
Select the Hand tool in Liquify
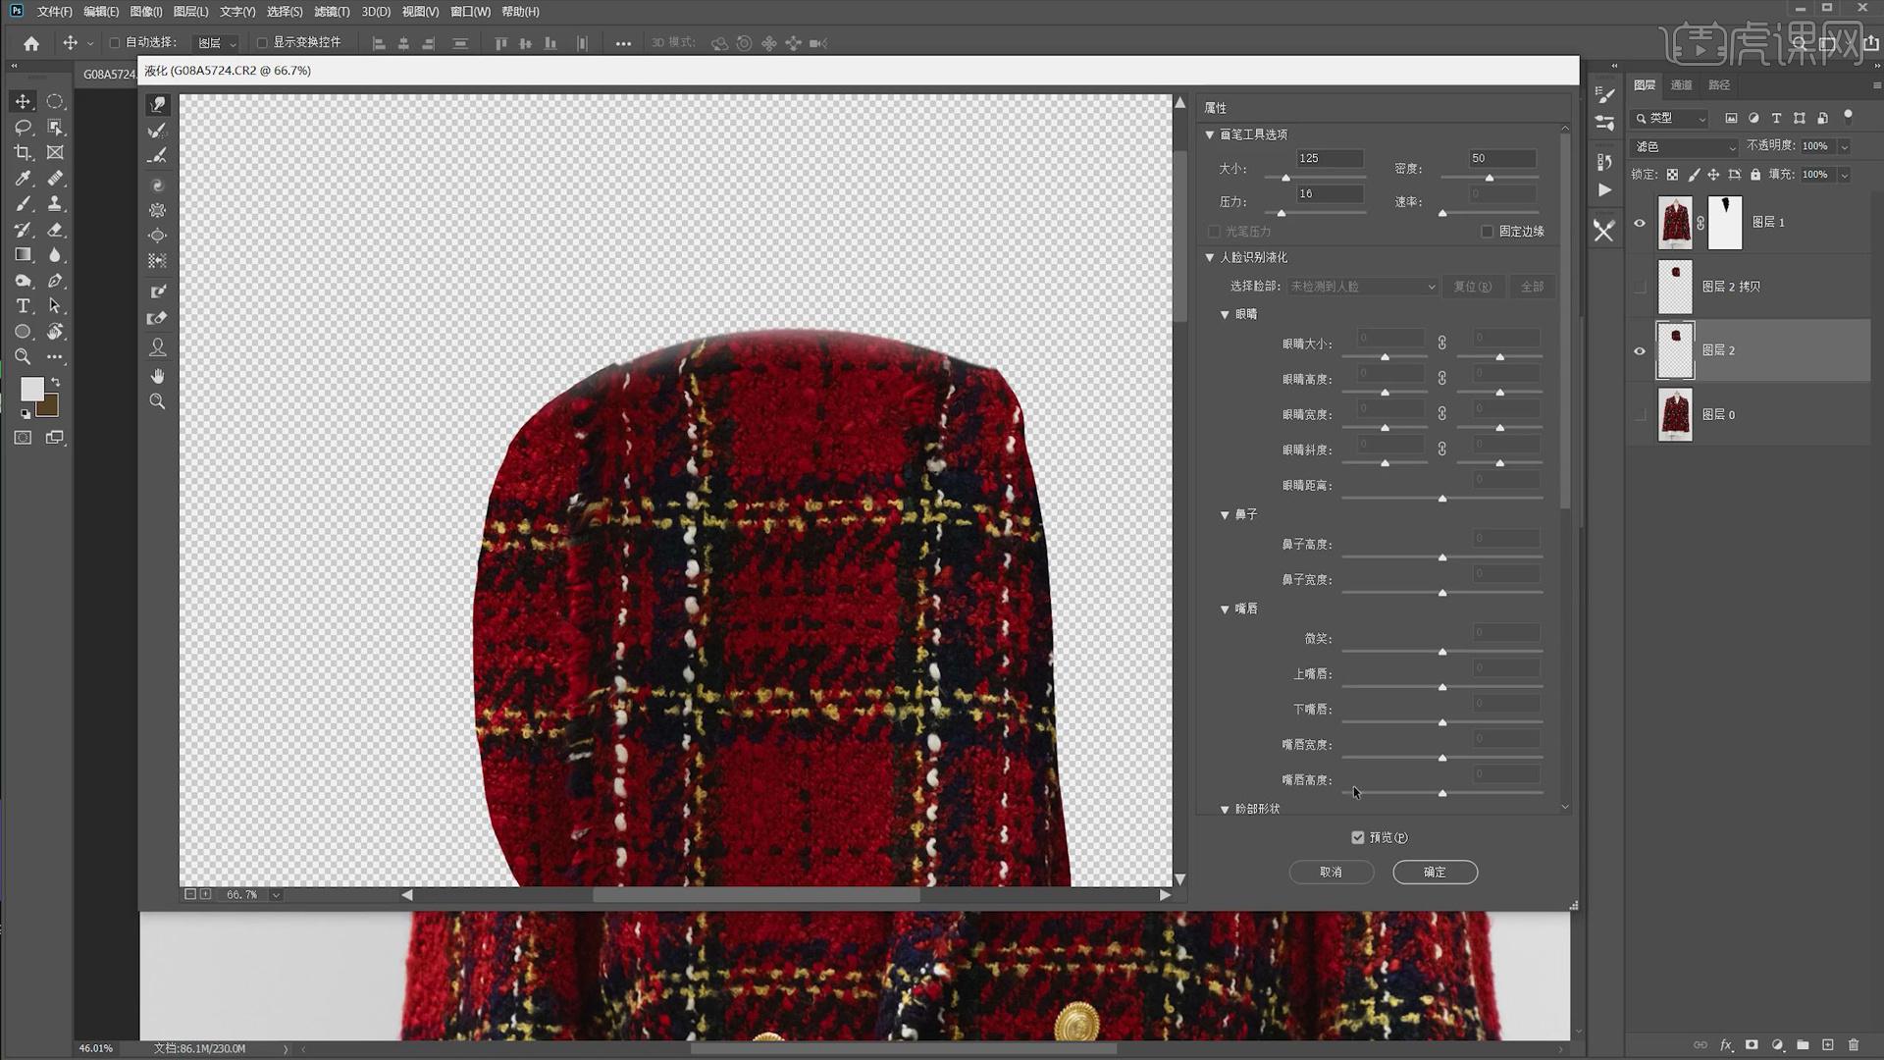pos(158,376)
